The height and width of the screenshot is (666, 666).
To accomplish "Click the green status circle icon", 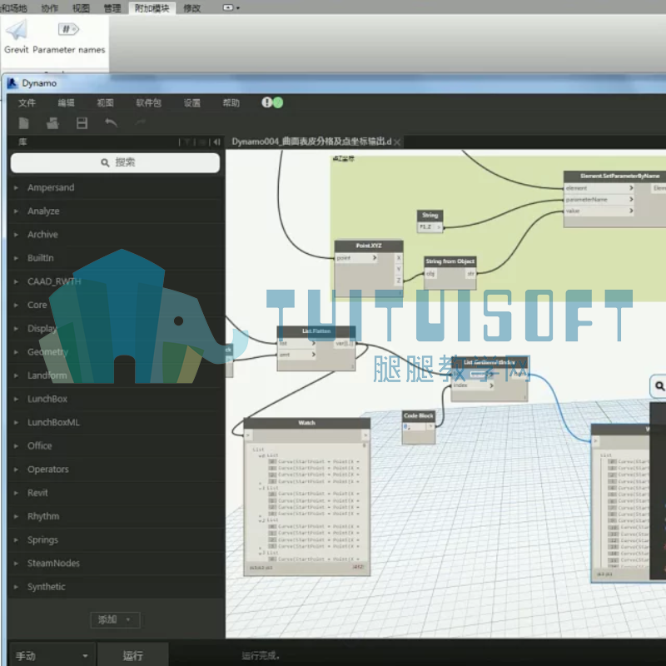I will click(277, 102).
